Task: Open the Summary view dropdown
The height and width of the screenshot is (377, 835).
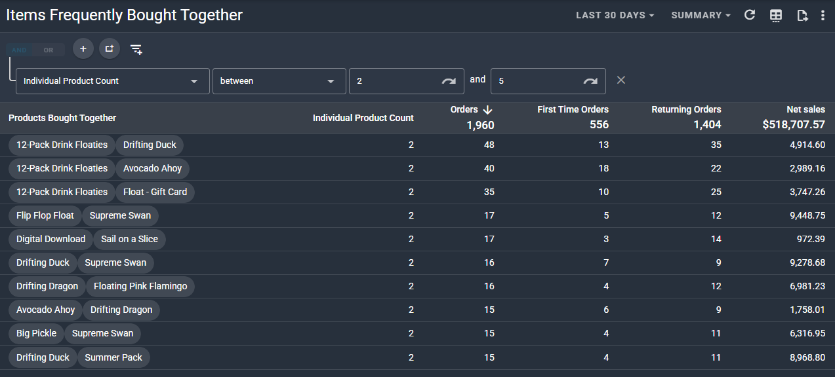Action: coord(701,15)
